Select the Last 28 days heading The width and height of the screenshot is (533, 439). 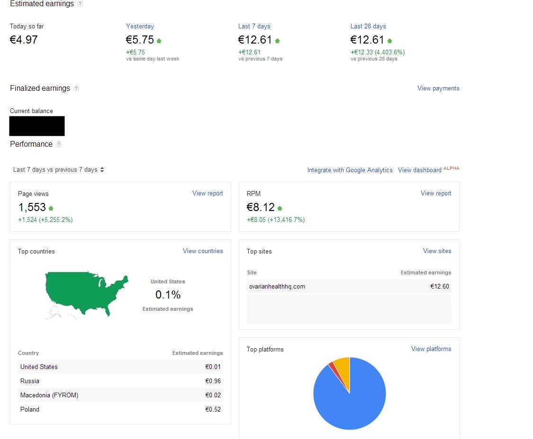point(368,26)
